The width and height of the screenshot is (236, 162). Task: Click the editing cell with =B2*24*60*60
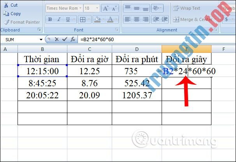pyautogui.click(x=187, y=71)
